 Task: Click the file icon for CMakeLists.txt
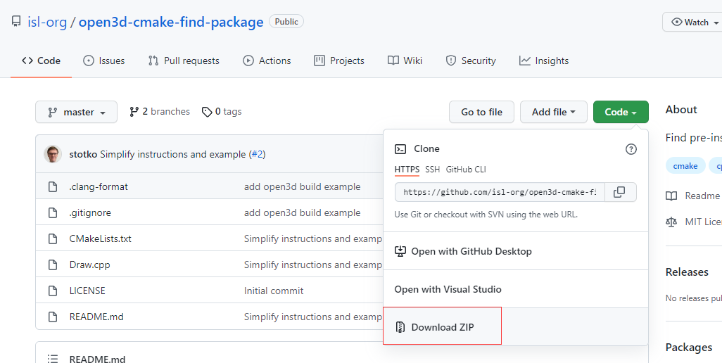point(53,238)
